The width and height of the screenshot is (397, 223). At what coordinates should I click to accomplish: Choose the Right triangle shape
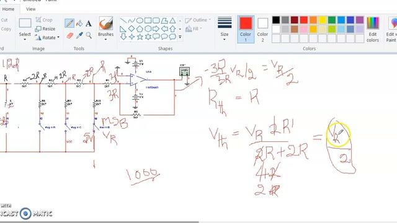[123, 28]
